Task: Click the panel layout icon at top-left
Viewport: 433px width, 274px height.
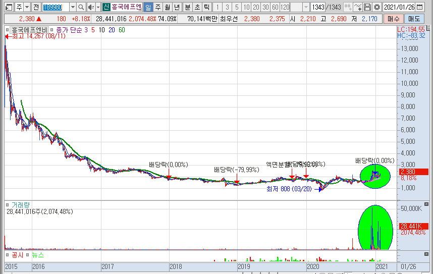Action: tap(8, 7)
